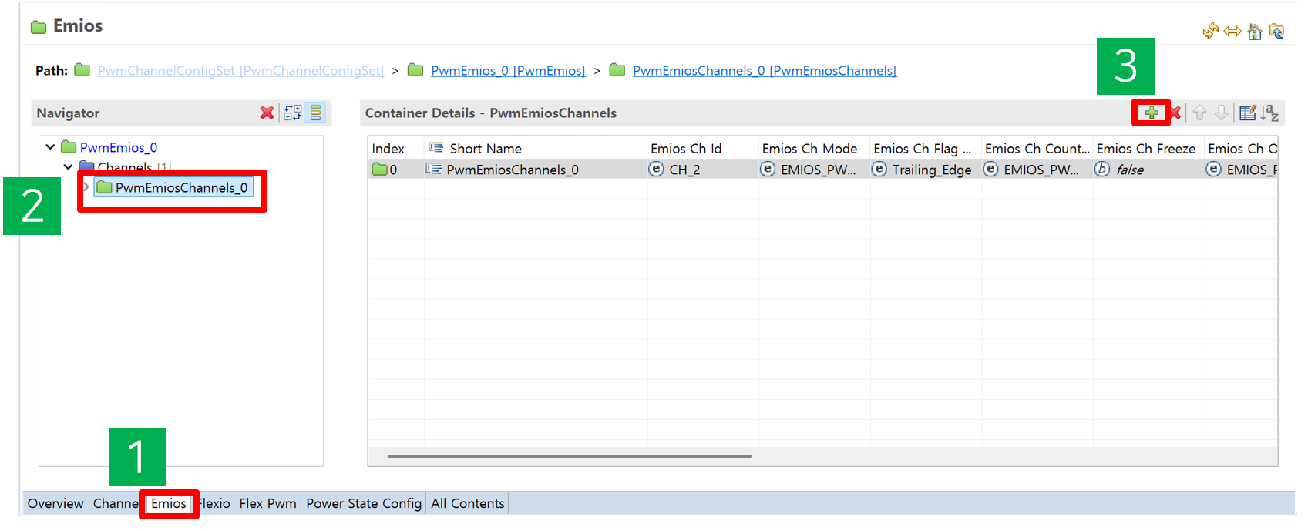Select the CH_2 Emios Ch Id cell
Image resolution: width=1308 pixels, height=531 pixels.
tap(684, 170)
